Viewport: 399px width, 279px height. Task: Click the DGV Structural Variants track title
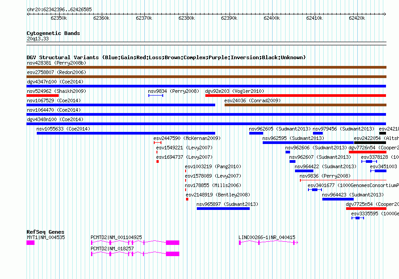pyautogui.click(x=166, y=57)
